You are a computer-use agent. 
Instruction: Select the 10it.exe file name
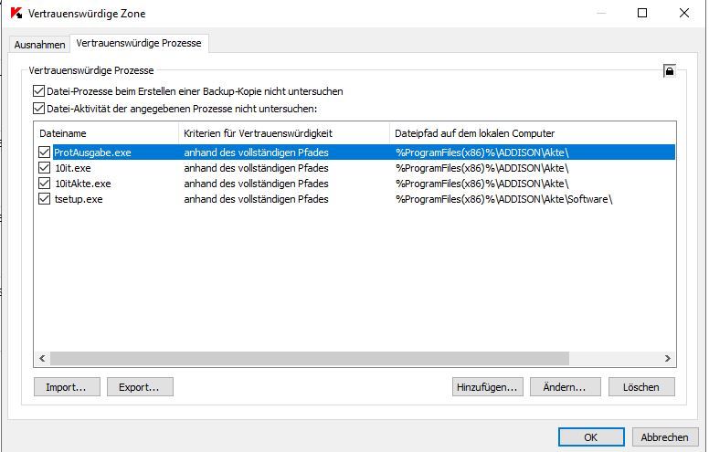tap(73, 168)
